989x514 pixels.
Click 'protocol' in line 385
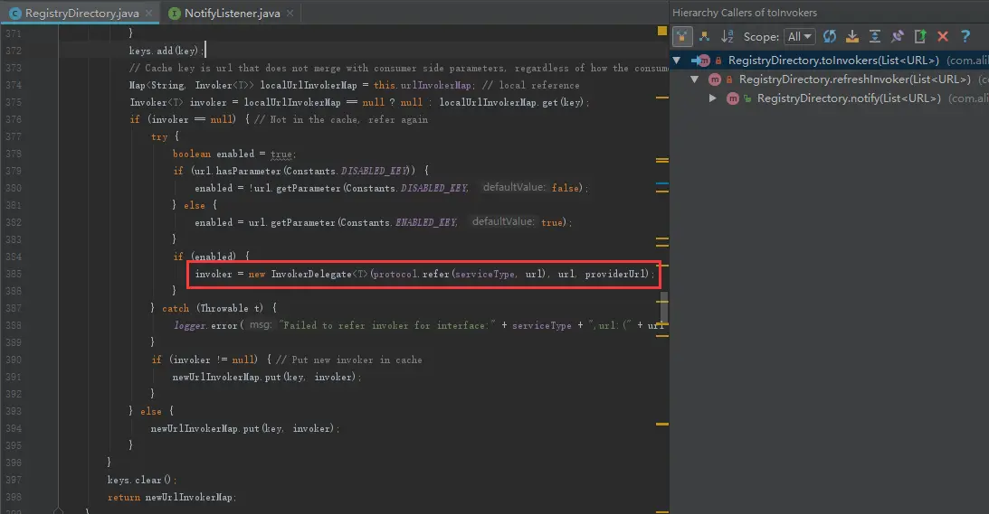[x=395, y=274]
